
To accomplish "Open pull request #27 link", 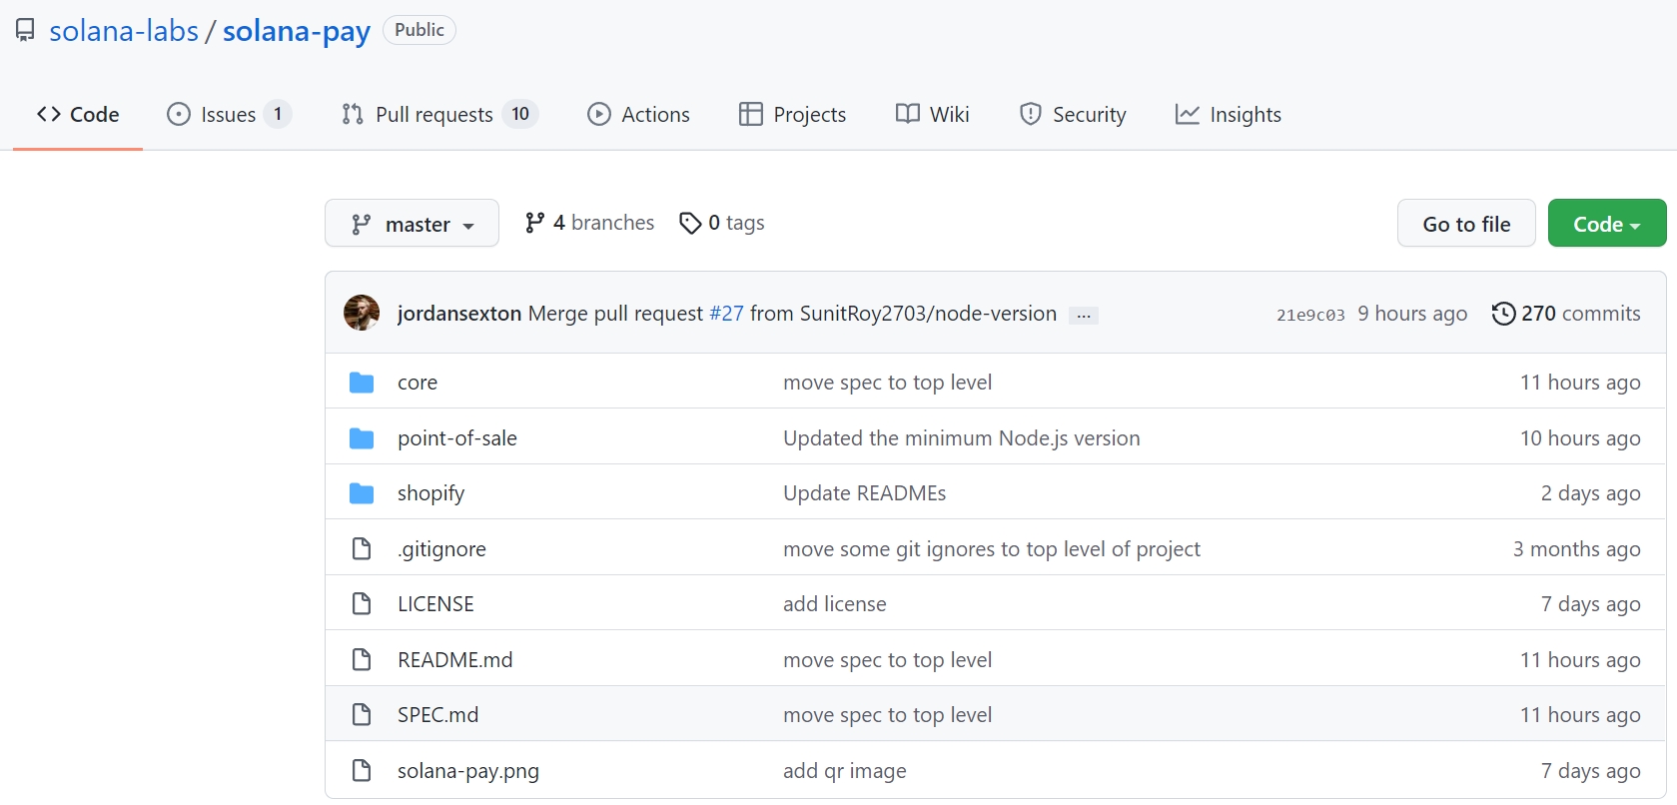I will click(x=726, y=314).
